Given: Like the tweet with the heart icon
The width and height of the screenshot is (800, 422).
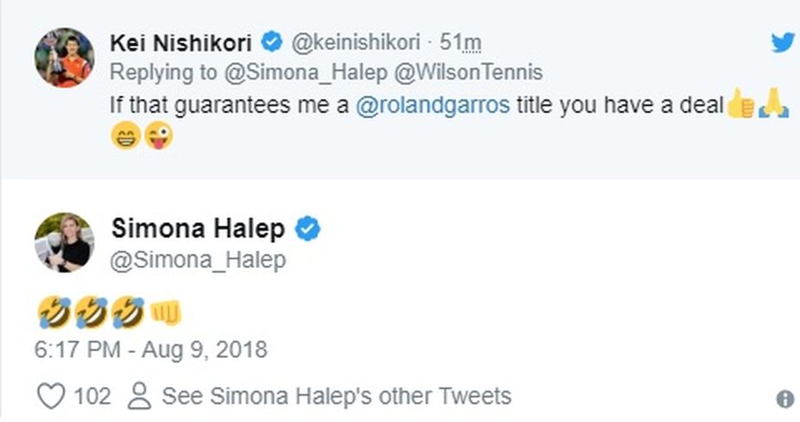Looking at the screenshot, I should [x=52, y=396].
